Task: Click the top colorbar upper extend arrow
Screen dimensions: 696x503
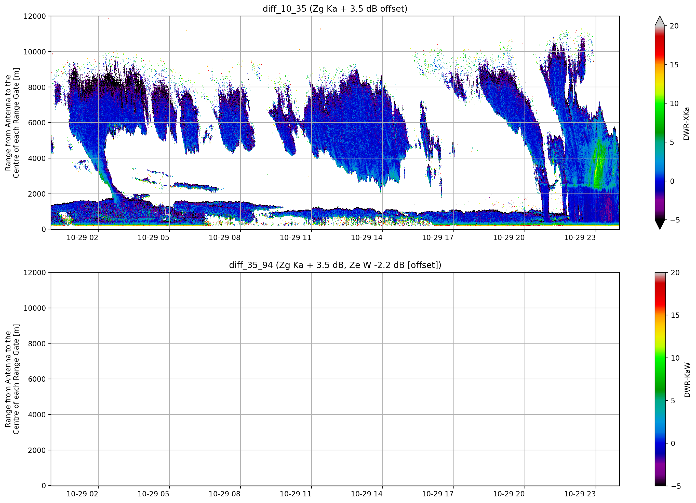Action: 660,21
